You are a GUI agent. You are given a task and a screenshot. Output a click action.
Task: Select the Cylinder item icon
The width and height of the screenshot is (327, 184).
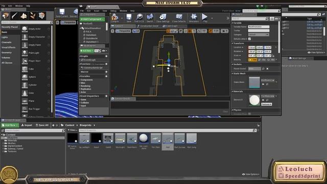(25, 85)
